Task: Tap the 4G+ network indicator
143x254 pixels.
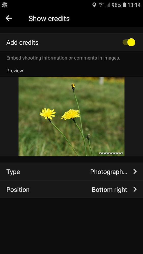Action: pos(101,5)
